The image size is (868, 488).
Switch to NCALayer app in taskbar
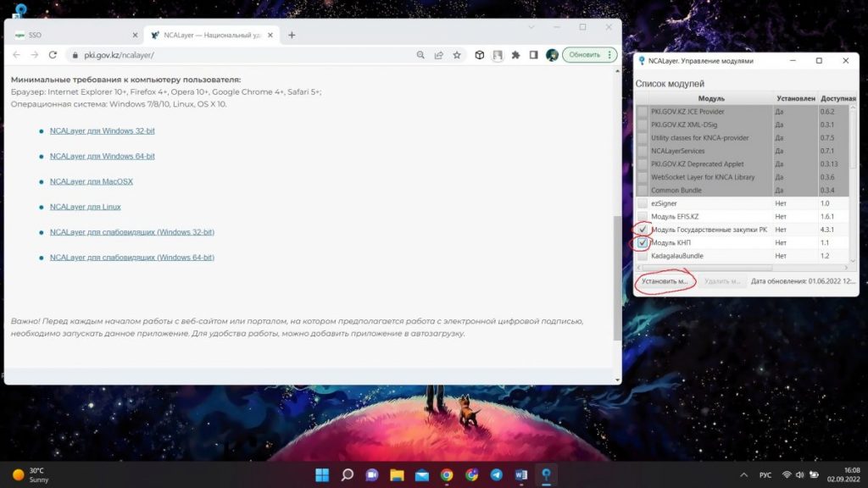pyautogui.click(x=547, y=474)
